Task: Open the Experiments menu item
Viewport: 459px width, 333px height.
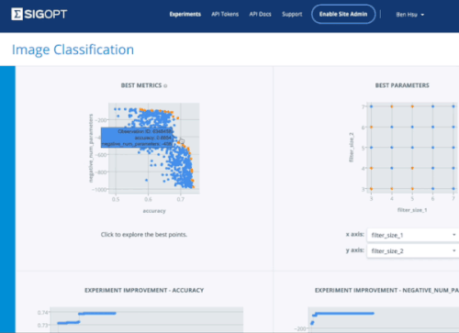Action: [185, 14]
